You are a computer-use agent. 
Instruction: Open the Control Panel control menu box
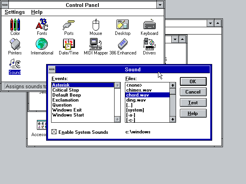pyautogui.click(x=5, y=5)
